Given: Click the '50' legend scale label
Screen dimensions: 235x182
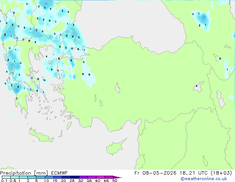Looking at the screenshot, I should tap(115, 181).
